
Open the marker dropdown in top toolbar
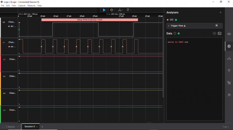click(129, 10)
